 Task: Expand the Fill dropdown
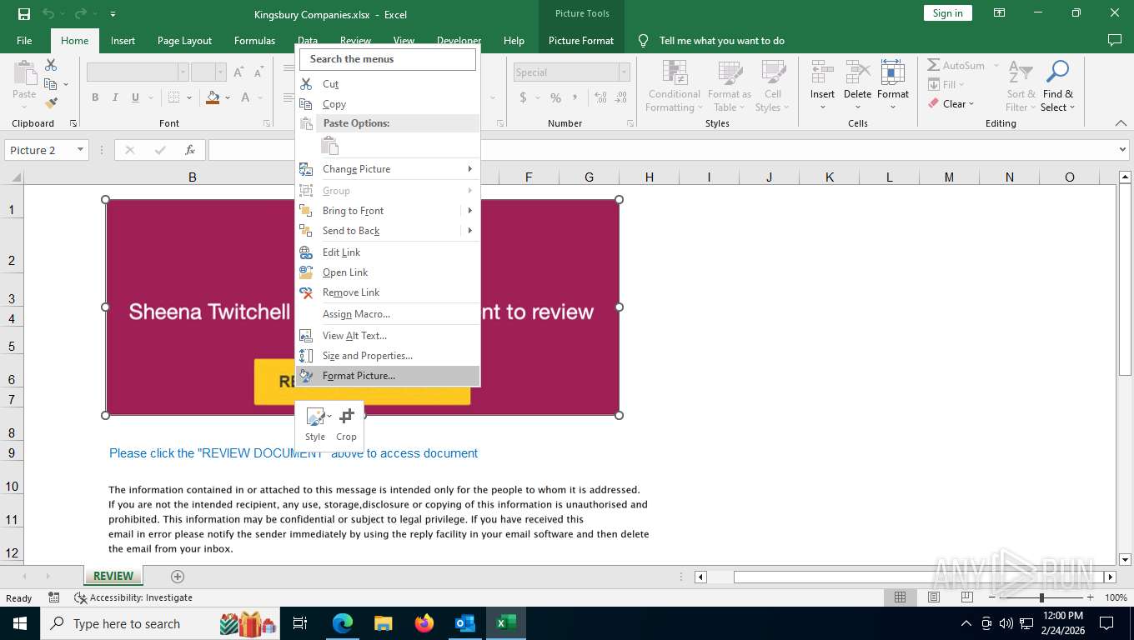(961, 85)
